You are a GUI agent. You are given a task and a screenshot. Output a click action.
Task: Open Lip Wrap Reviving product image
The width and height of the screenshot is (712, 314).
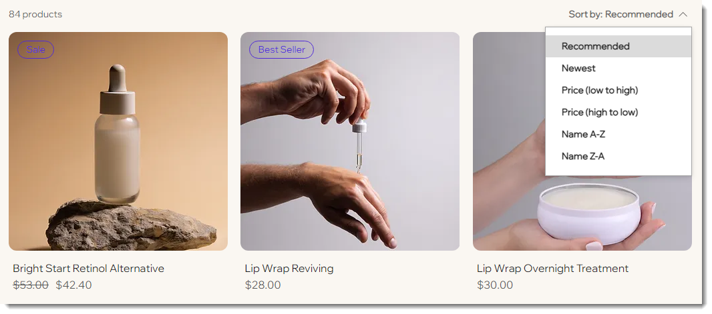coord(350,141)
